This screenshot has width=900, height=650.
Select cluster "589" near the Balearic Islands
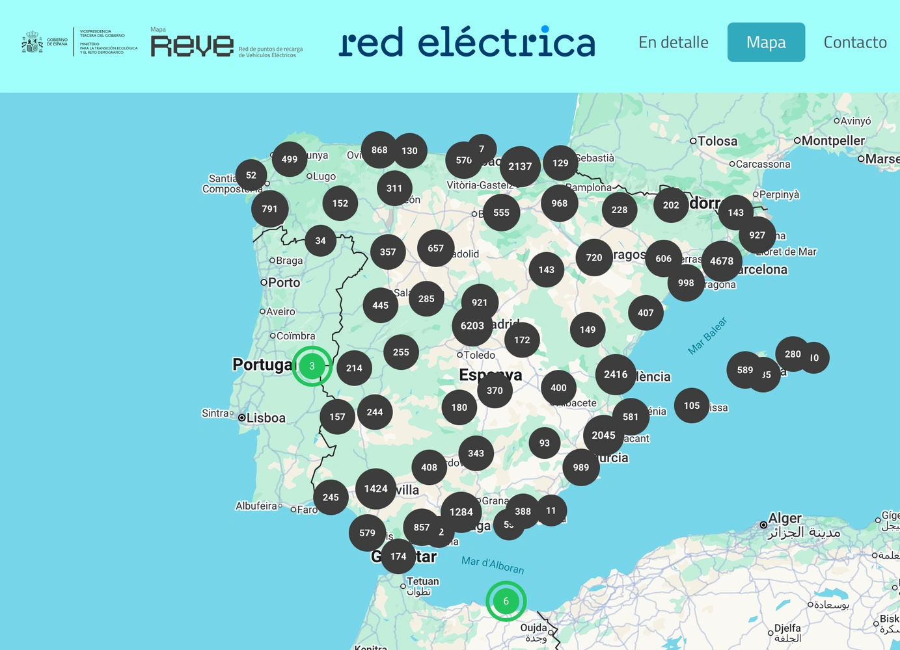[x=744, y=370]
